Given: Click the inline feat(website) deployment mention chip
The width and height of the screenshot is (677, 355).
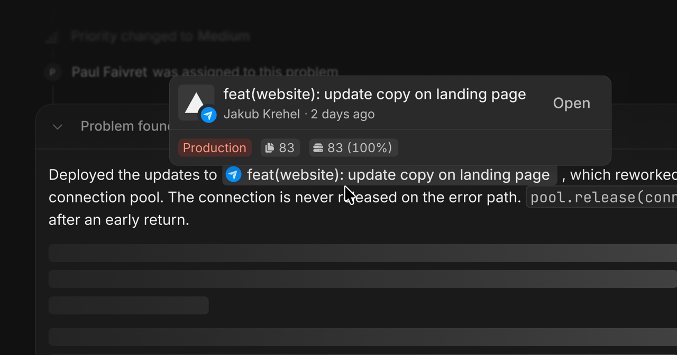Looking at the screenshot, I should [x=389, y=174].
